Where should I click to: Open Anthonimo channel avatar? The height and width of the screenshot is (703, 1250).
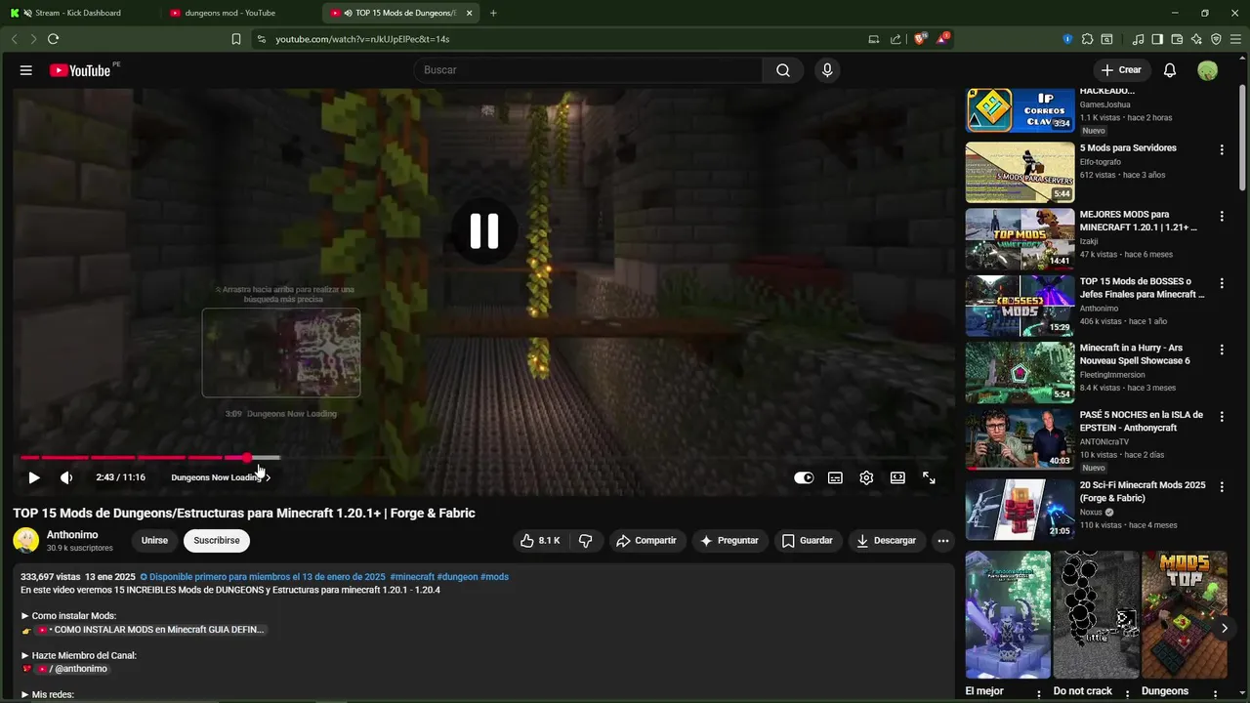[26, 540]
